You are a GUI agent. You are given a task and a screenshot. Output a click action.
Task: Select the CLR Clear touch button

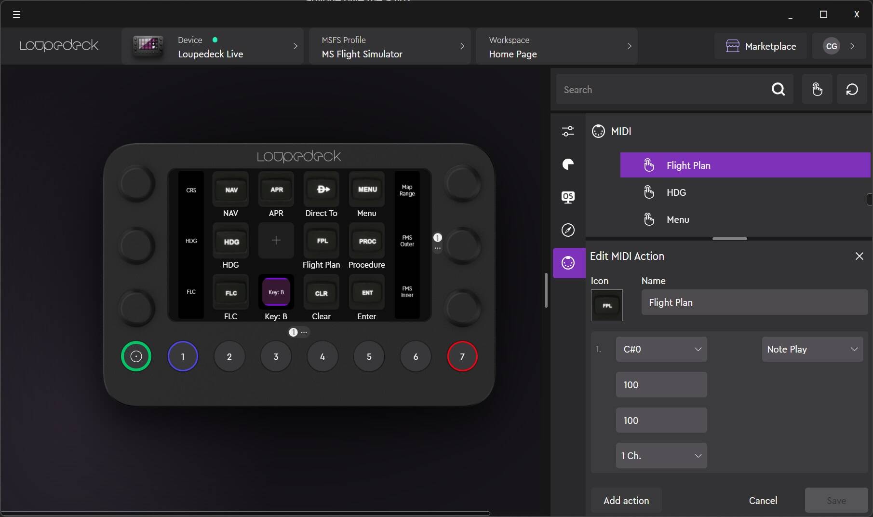pos(322,292)
